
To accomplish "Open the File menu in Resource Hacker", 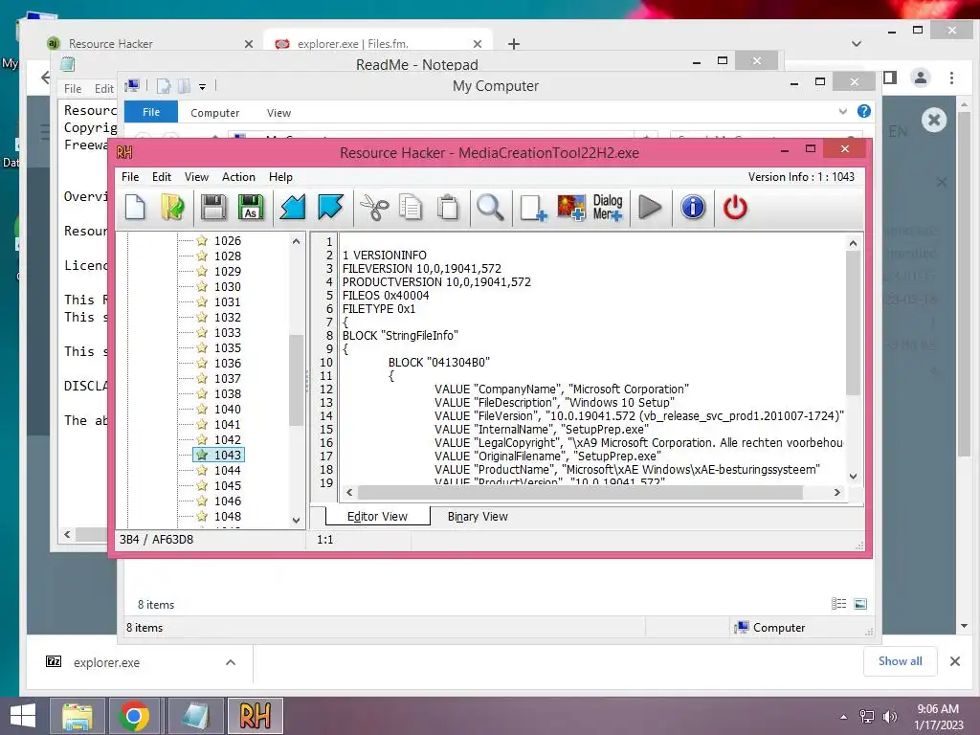I will (x=130, y=177).
